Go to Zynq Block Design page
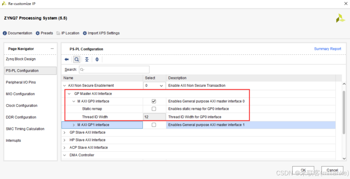Screen dimensions: 350x179 pyautogui.click(x=21, y=59)
